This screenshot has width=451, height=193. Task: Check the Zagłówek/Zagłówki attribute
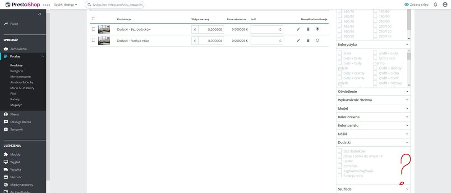[x=340, y=171]
